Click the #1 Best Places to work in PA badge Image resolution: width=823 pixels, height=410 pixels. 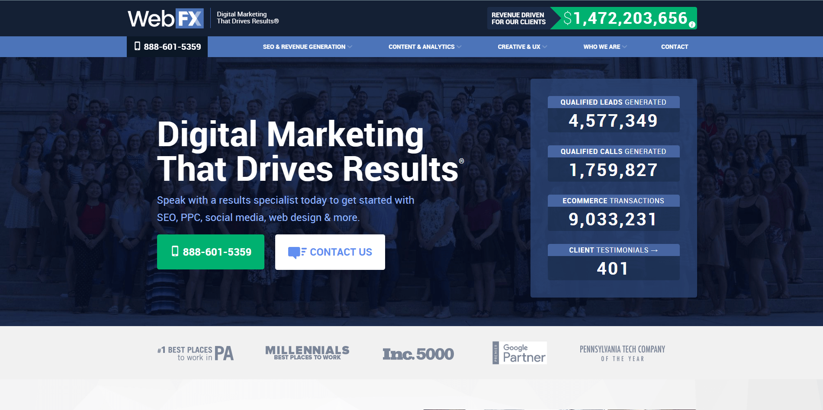pos(195,352)
